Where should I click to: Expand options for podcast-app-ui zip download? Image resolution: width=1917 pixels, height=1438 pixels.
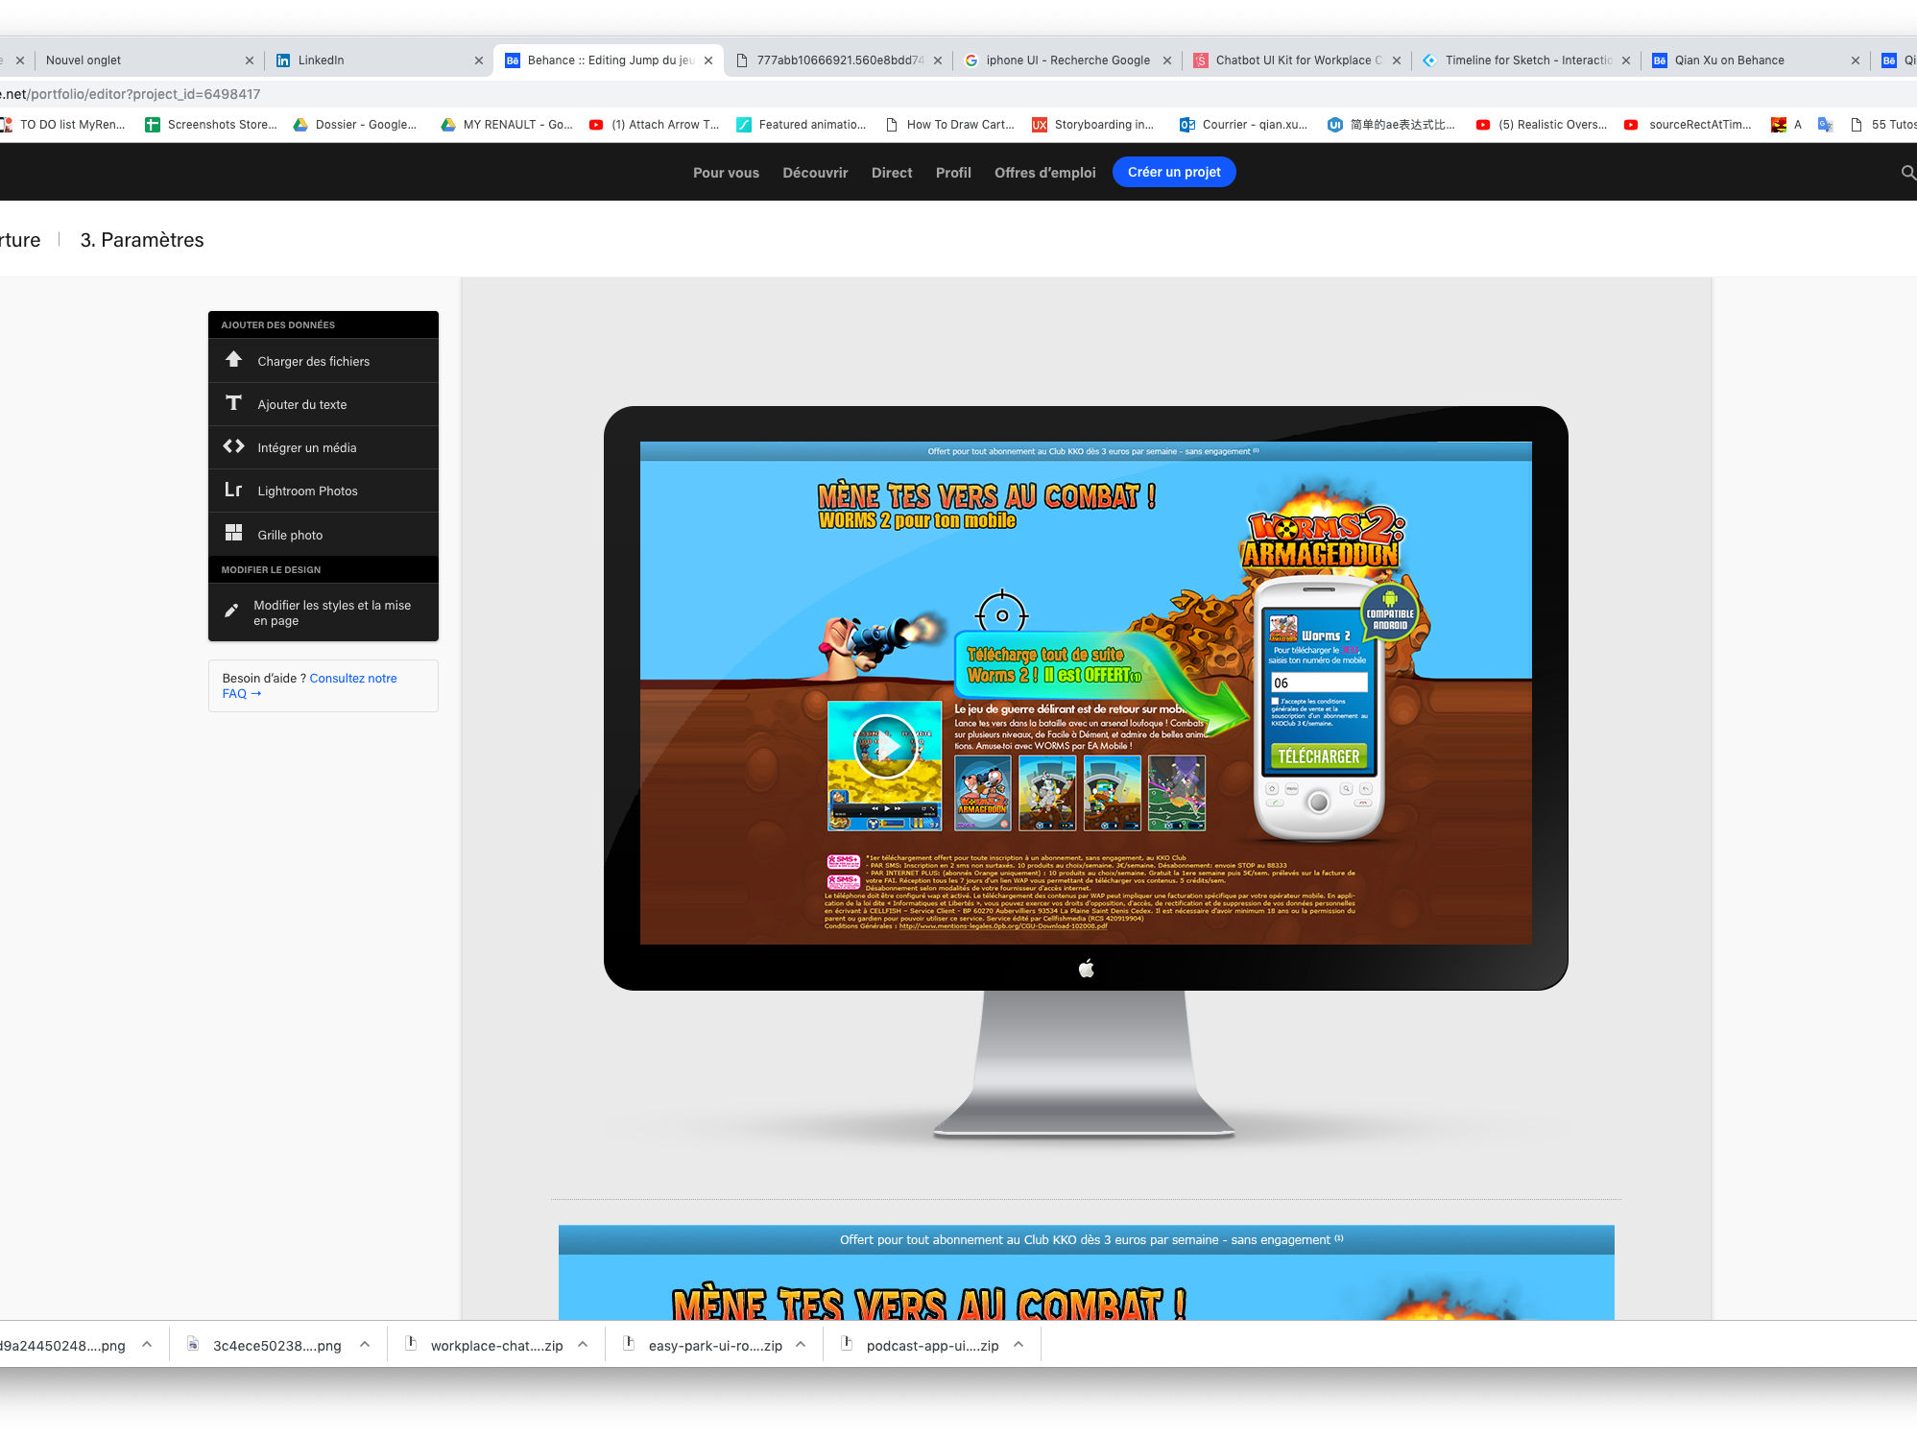tap(1018, 1345)
